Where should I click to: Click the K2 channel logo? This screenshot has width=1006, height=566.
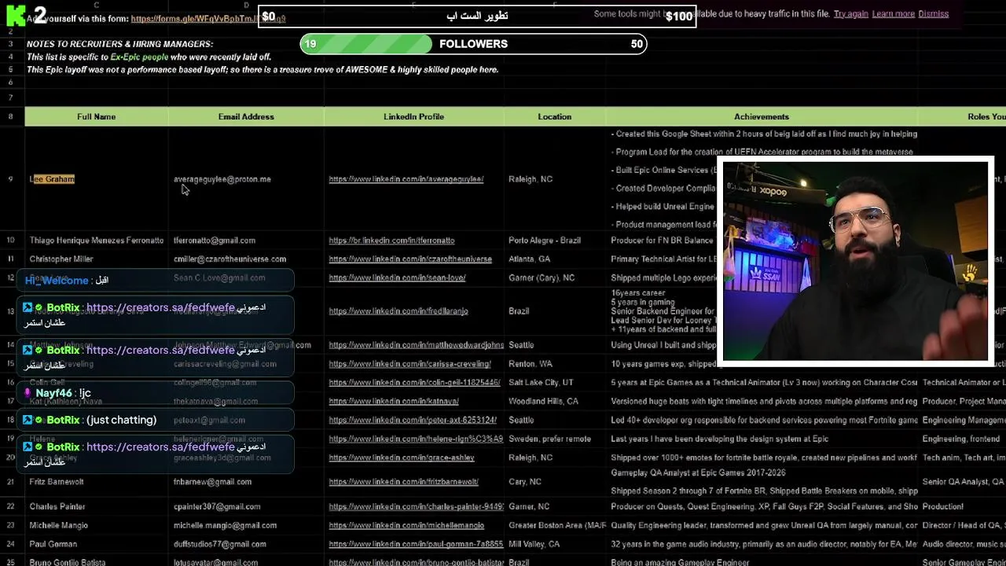[x=26, y=15]
